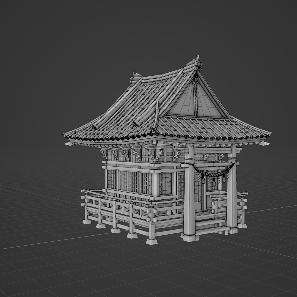297x297 pixels.
Task: Select the front corner railing post
Action: click(152, 224)
